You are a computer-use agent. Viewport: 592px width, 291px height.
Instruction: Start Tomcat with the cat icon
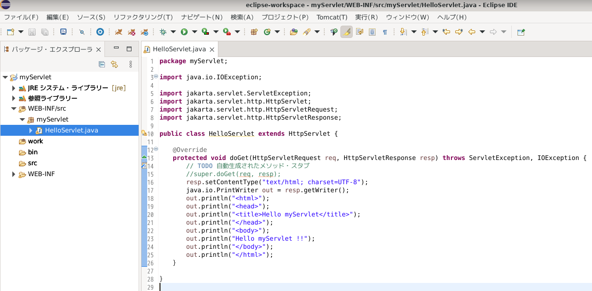[119, 32]
